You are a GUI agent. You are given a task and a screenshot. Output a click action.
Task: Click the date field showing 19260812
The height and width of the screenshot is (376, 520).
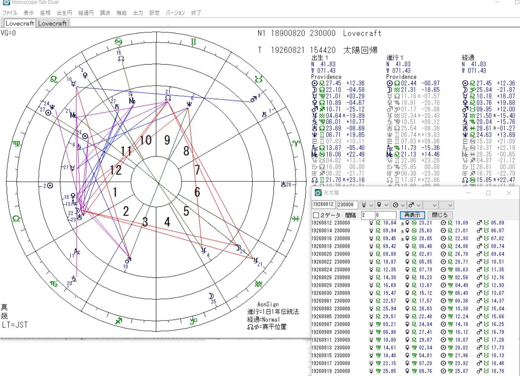[323, 205]
